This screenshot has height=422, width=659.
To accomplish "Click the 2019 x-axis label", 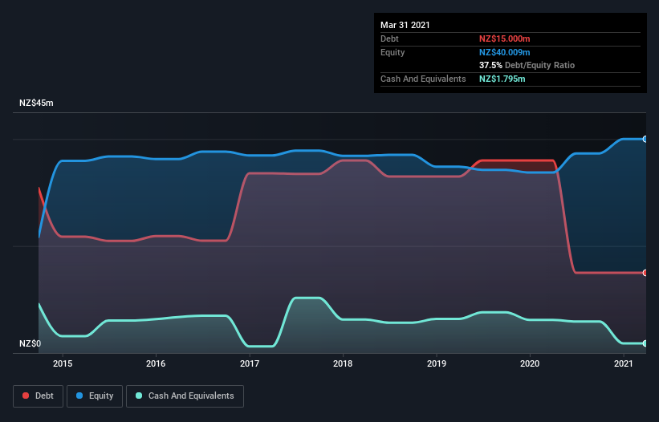I will point(437,363).
